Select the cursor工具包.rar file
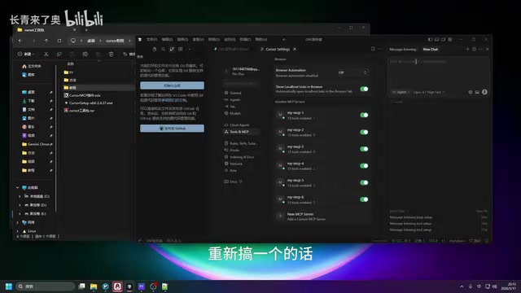The width and height of the screenshot is (521, 293). pyautogui.click(x=80, y=111)
